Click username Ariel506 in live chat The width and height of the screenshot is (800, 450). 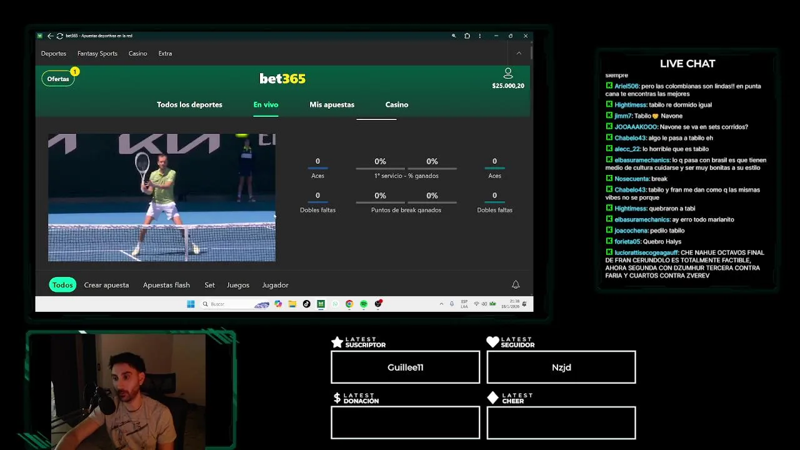click(x=626, y=86)
